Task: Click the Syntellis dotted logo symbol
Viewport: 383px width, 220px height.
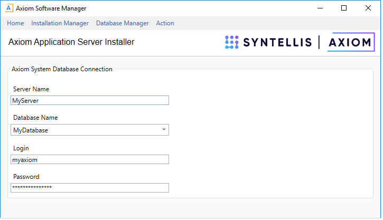Action: click(x=232, y=42)
